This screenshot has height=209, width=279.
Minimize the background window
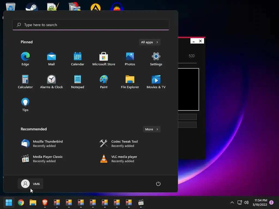click(x=194, y=41)
